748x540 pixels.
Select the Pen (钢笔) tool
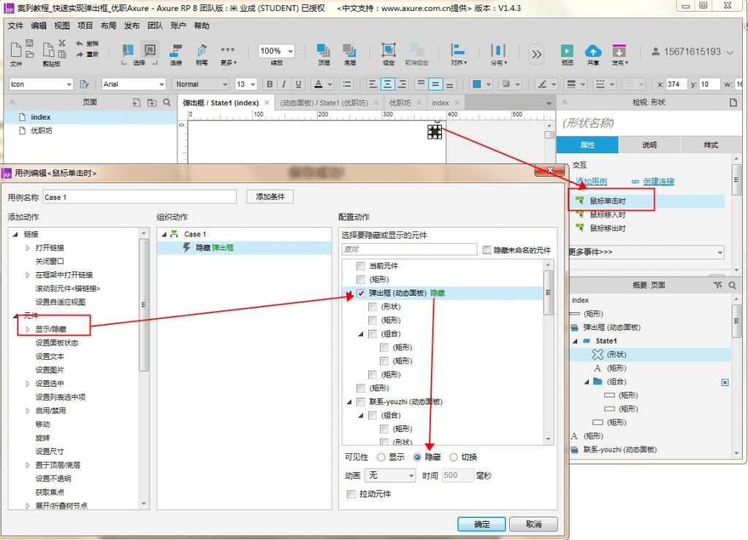pyautogui.click(x=202, y=52)
